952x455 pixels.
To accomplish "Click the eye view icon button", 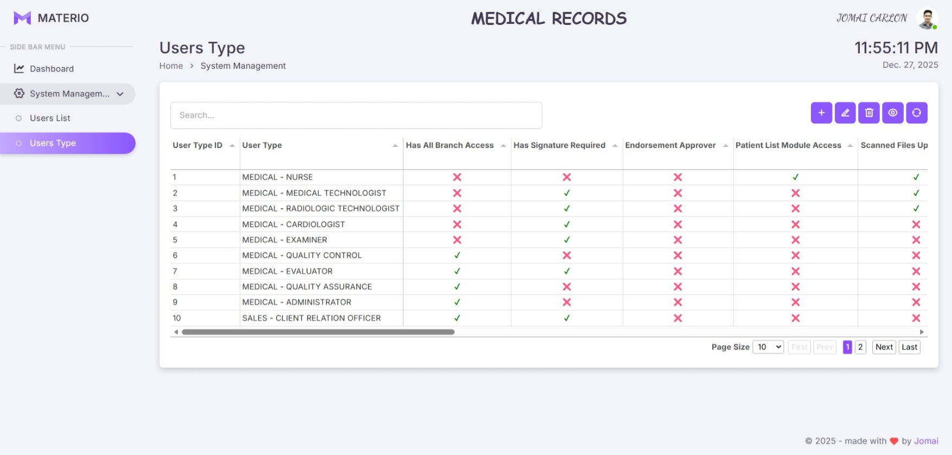I will (x=893, y=113).
